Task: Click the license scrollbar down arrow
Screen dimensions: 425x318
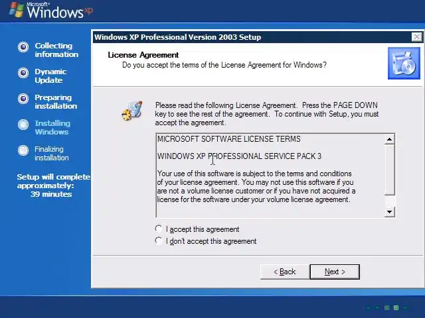Action: tap(390, 212)
